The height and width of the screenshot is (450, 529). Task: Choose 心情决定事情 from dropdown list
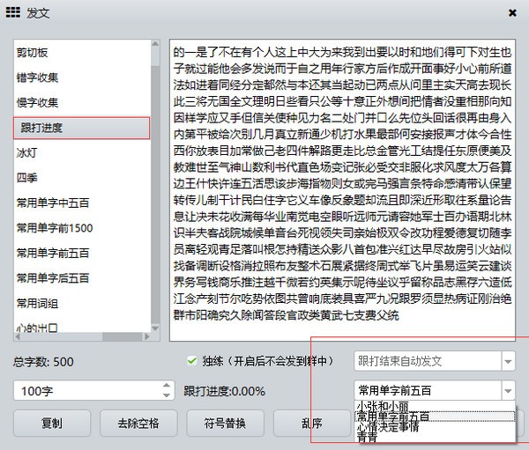(x=387, y=426)
